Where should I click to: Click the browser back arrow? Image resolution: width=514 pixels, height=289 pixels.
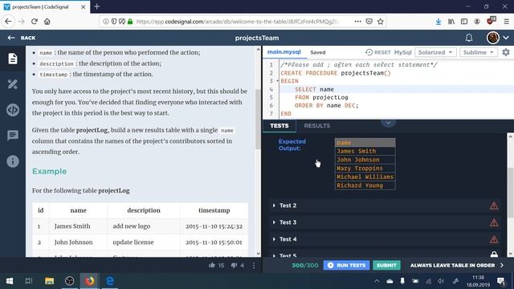(8, 22)
